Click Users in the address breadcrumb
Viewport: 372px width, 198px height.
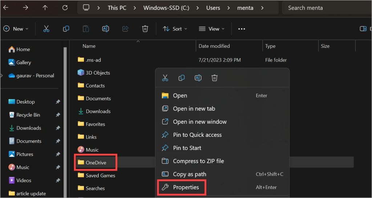[x=213, y=8]
